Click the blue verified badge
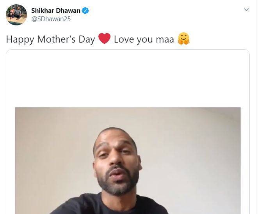The image size is (258, 214). pyautogui.click(x=85, y=11)
